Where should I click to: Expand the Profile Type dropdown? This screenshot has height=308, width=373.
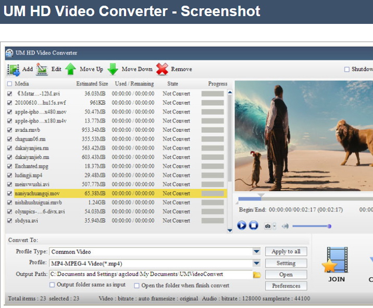pos(256,252)
